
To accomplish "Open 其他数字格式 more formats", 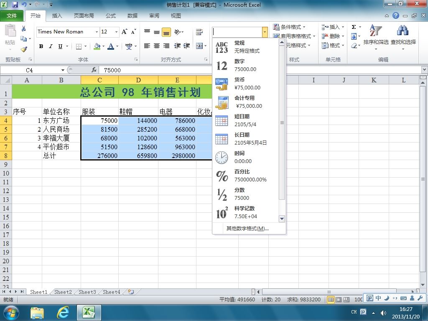I will pos(247,229).
